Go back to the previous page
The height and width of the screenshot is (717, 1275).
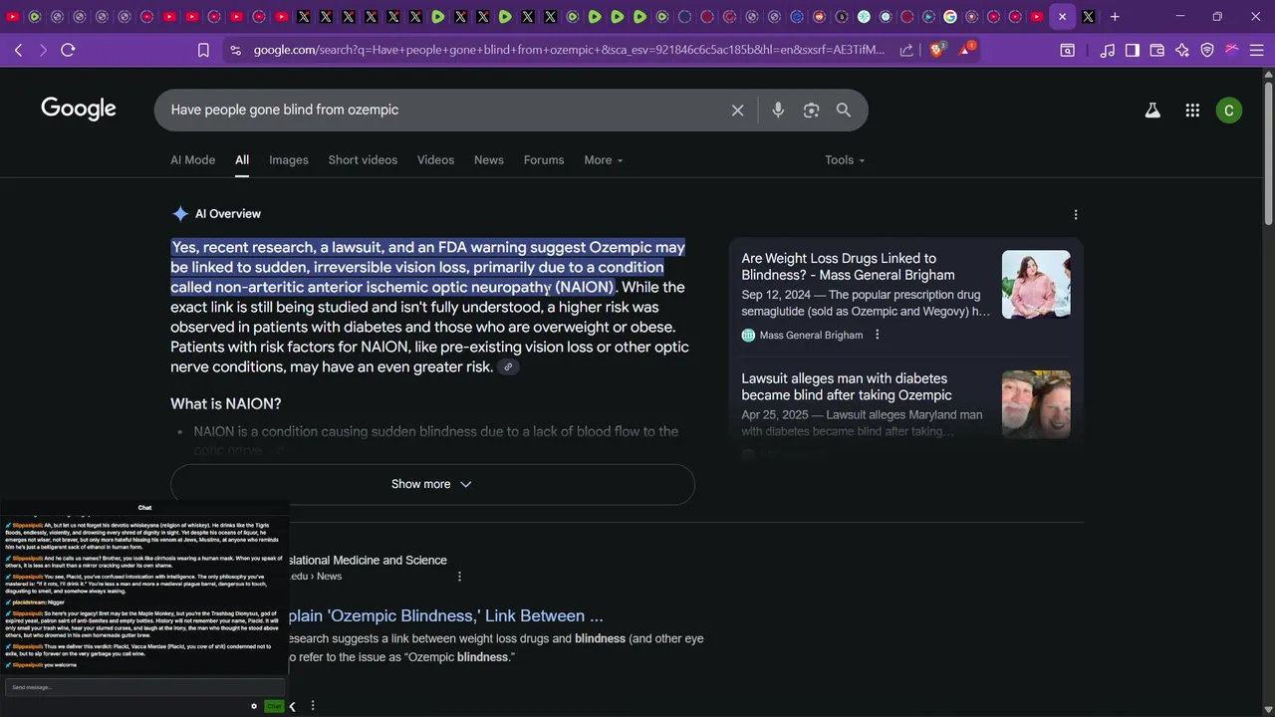[18, 50]
